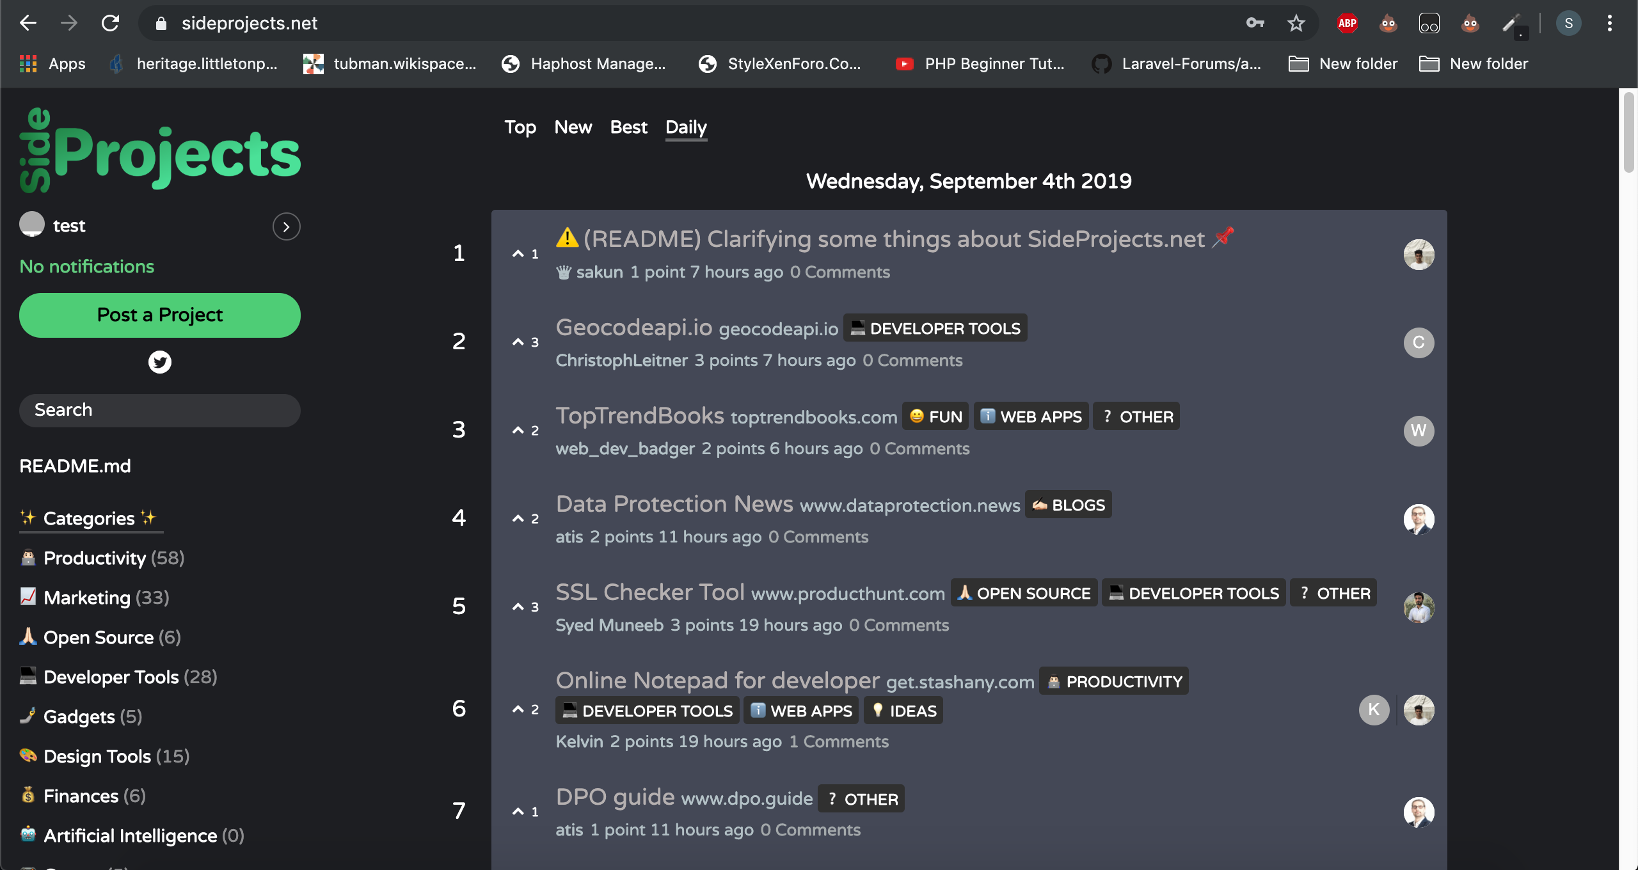
Task: Open the Artificial Intelligence category
Action: tap(132, 836)
